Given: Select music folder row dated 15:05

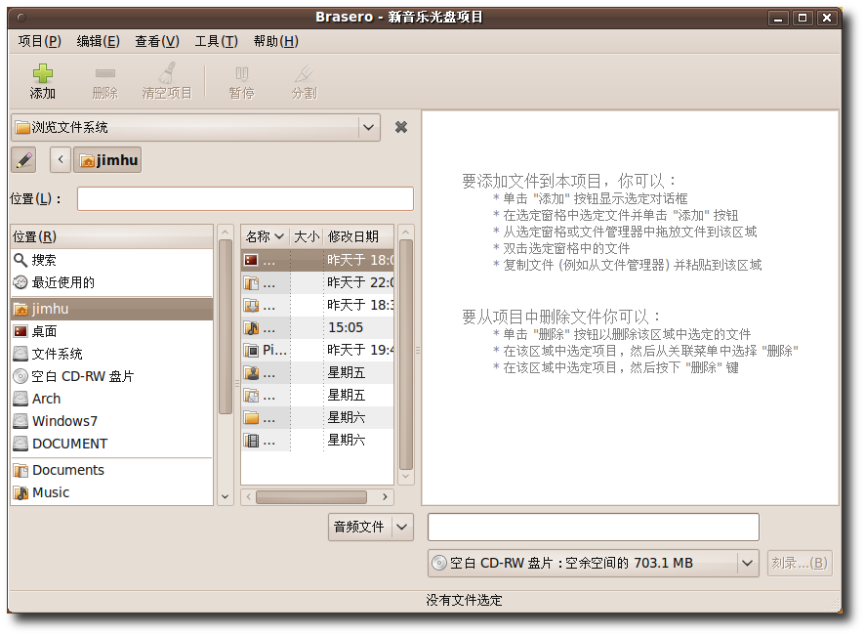Looking at the screenshot, I should coord(317,328).
